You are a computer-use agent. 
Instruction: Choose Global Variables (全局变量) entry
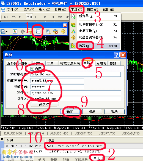click(95, 31)
